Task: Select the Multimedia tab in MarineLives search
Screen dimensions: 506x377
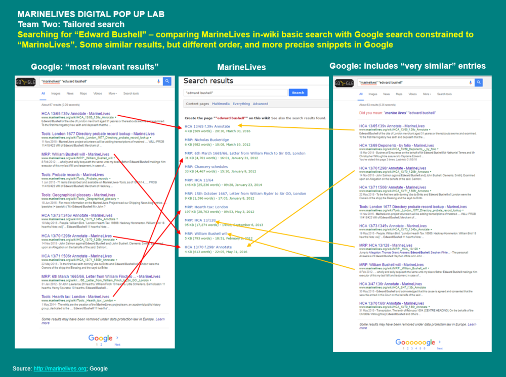Action: tap(221, 104)
